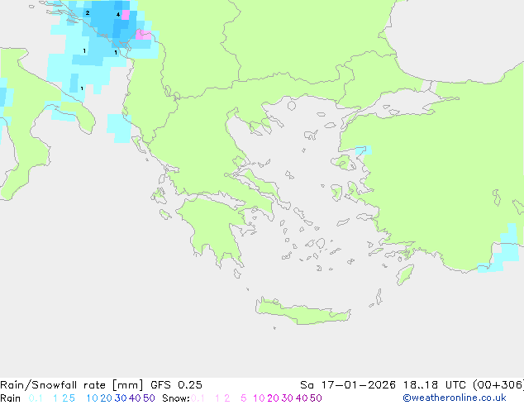Click the '18..18 UTC' time text
Viewport: 524px width, 405px height.
[434, 385]
